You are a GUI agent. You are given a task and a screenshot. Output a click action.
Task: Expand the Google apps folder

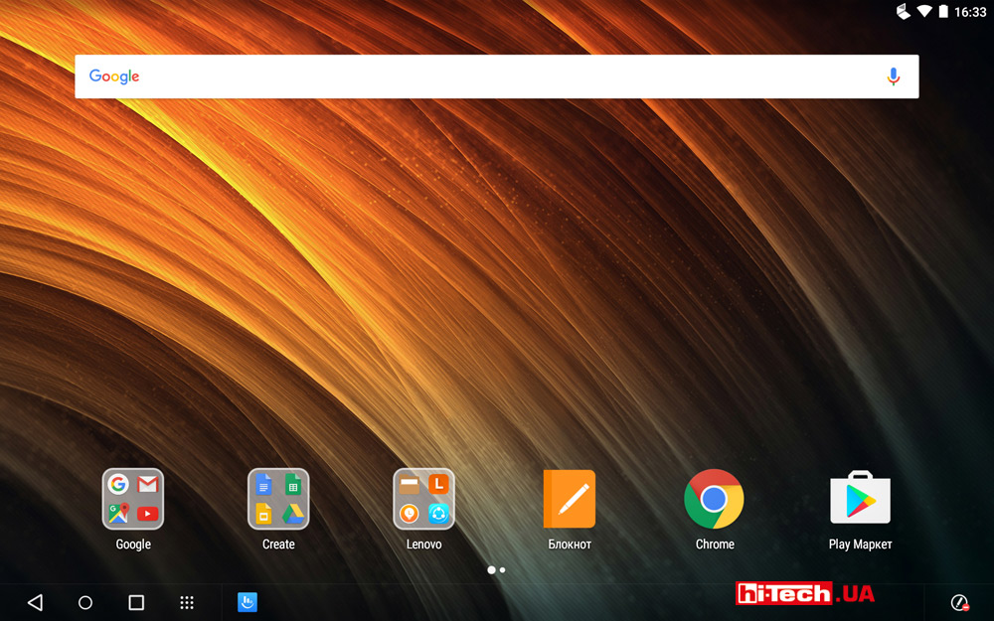pyautogui.click(x=133, y=499)
